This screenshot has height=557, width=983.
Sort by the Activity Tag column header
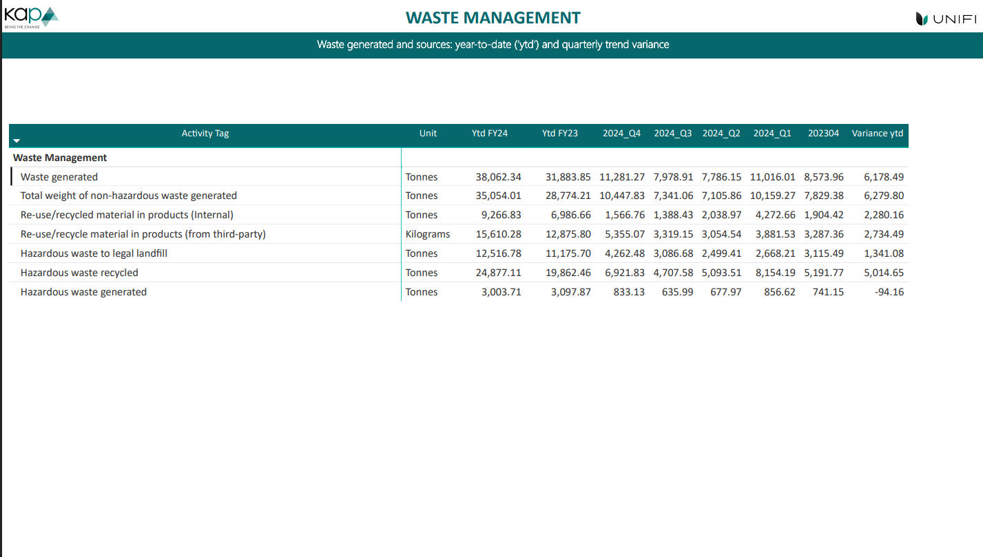(x=205, y=134)
